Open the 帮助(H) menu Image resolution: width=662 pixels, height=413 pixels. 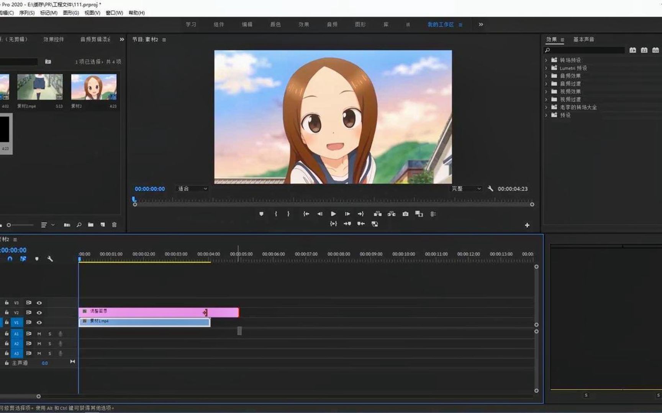click(x=136, y=13)
